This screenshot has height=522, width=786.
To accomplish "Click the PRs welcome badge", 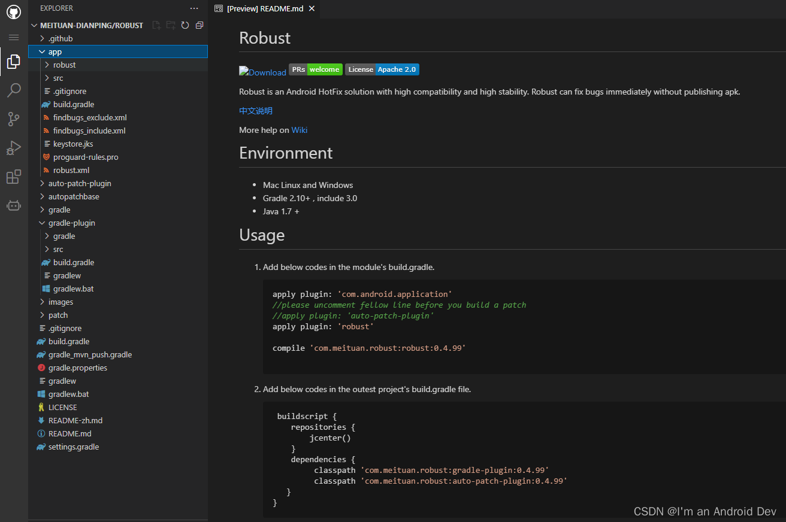I will click(316, 69).
